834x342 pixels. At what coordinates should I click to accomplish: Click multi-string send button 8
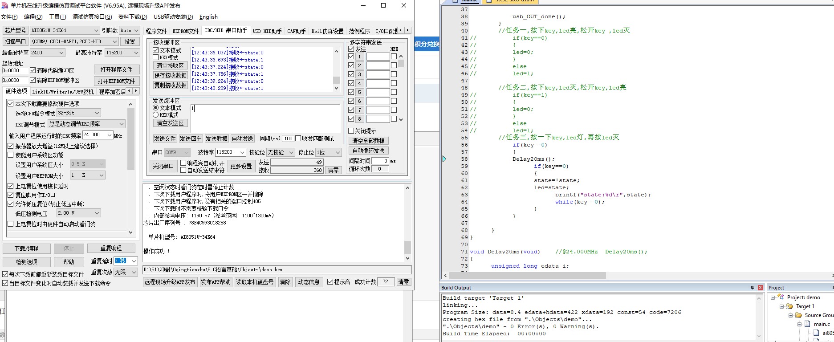(x=359, y=119)
